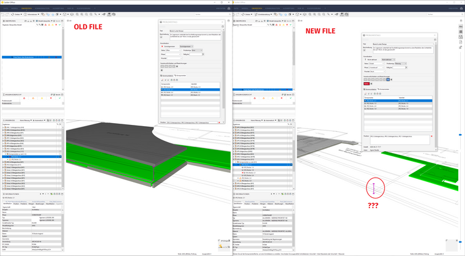Viewport: 465px width, 256px height.
Task: Open Beziehungen tab in the left Informationen panel
Action: (x=40, y=204)
